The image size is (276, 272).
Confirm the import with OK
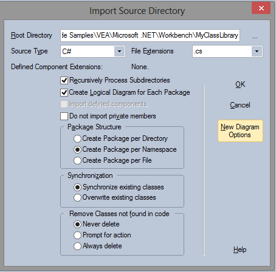pyautogui.click(x=240, y=84)
